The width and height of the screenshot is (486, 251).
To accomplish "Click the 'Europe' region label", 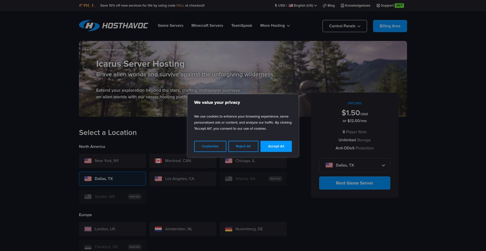I will point(85,215).
